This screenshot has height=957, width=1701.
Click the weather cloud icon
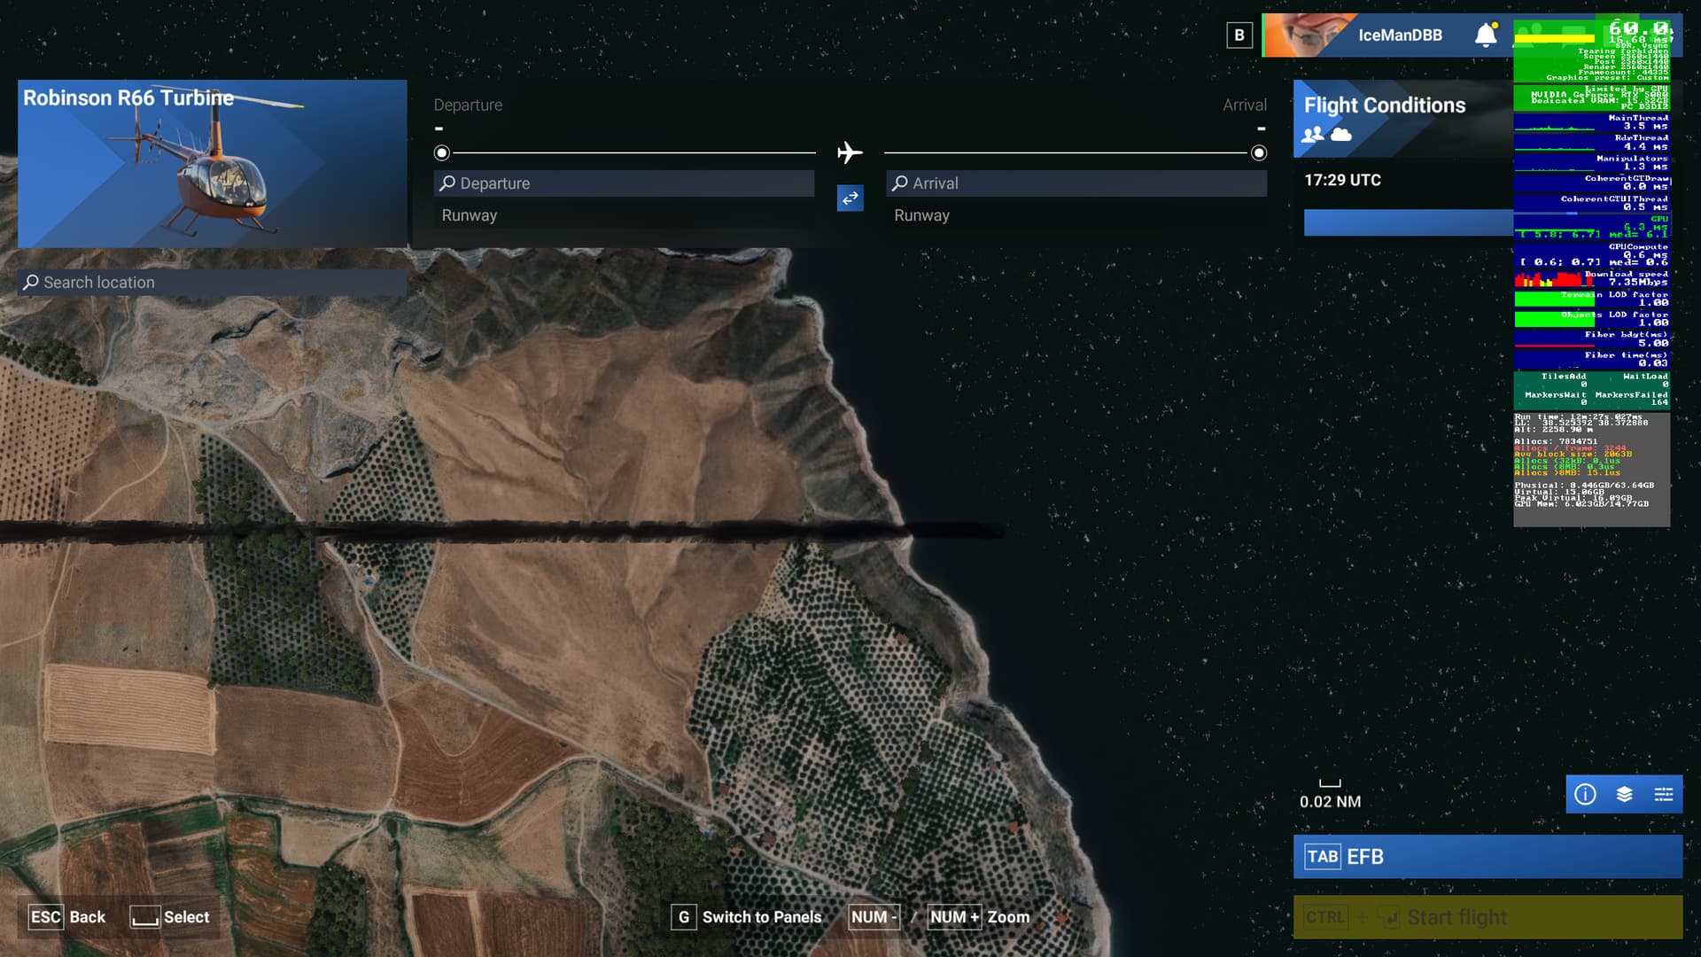[1341, 135]
